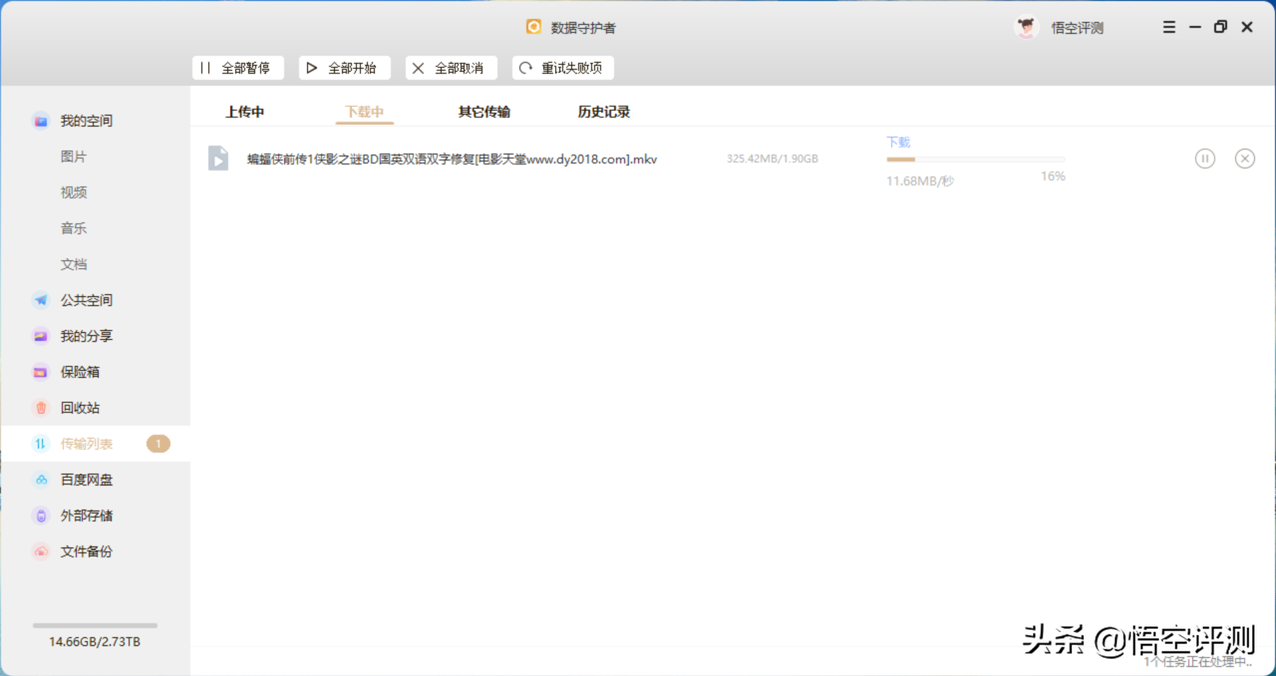Go to 我的分享 section

pos(86,336)
